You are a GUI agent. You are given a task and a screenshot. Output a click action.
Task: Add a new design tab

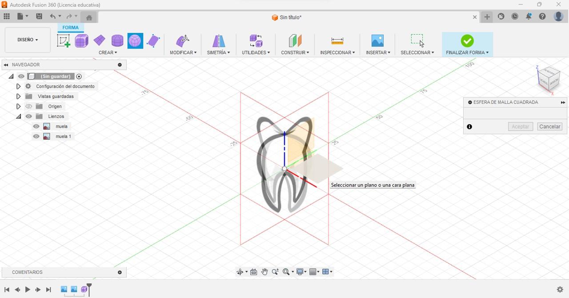pyautogui.click(x=487, y=17)
